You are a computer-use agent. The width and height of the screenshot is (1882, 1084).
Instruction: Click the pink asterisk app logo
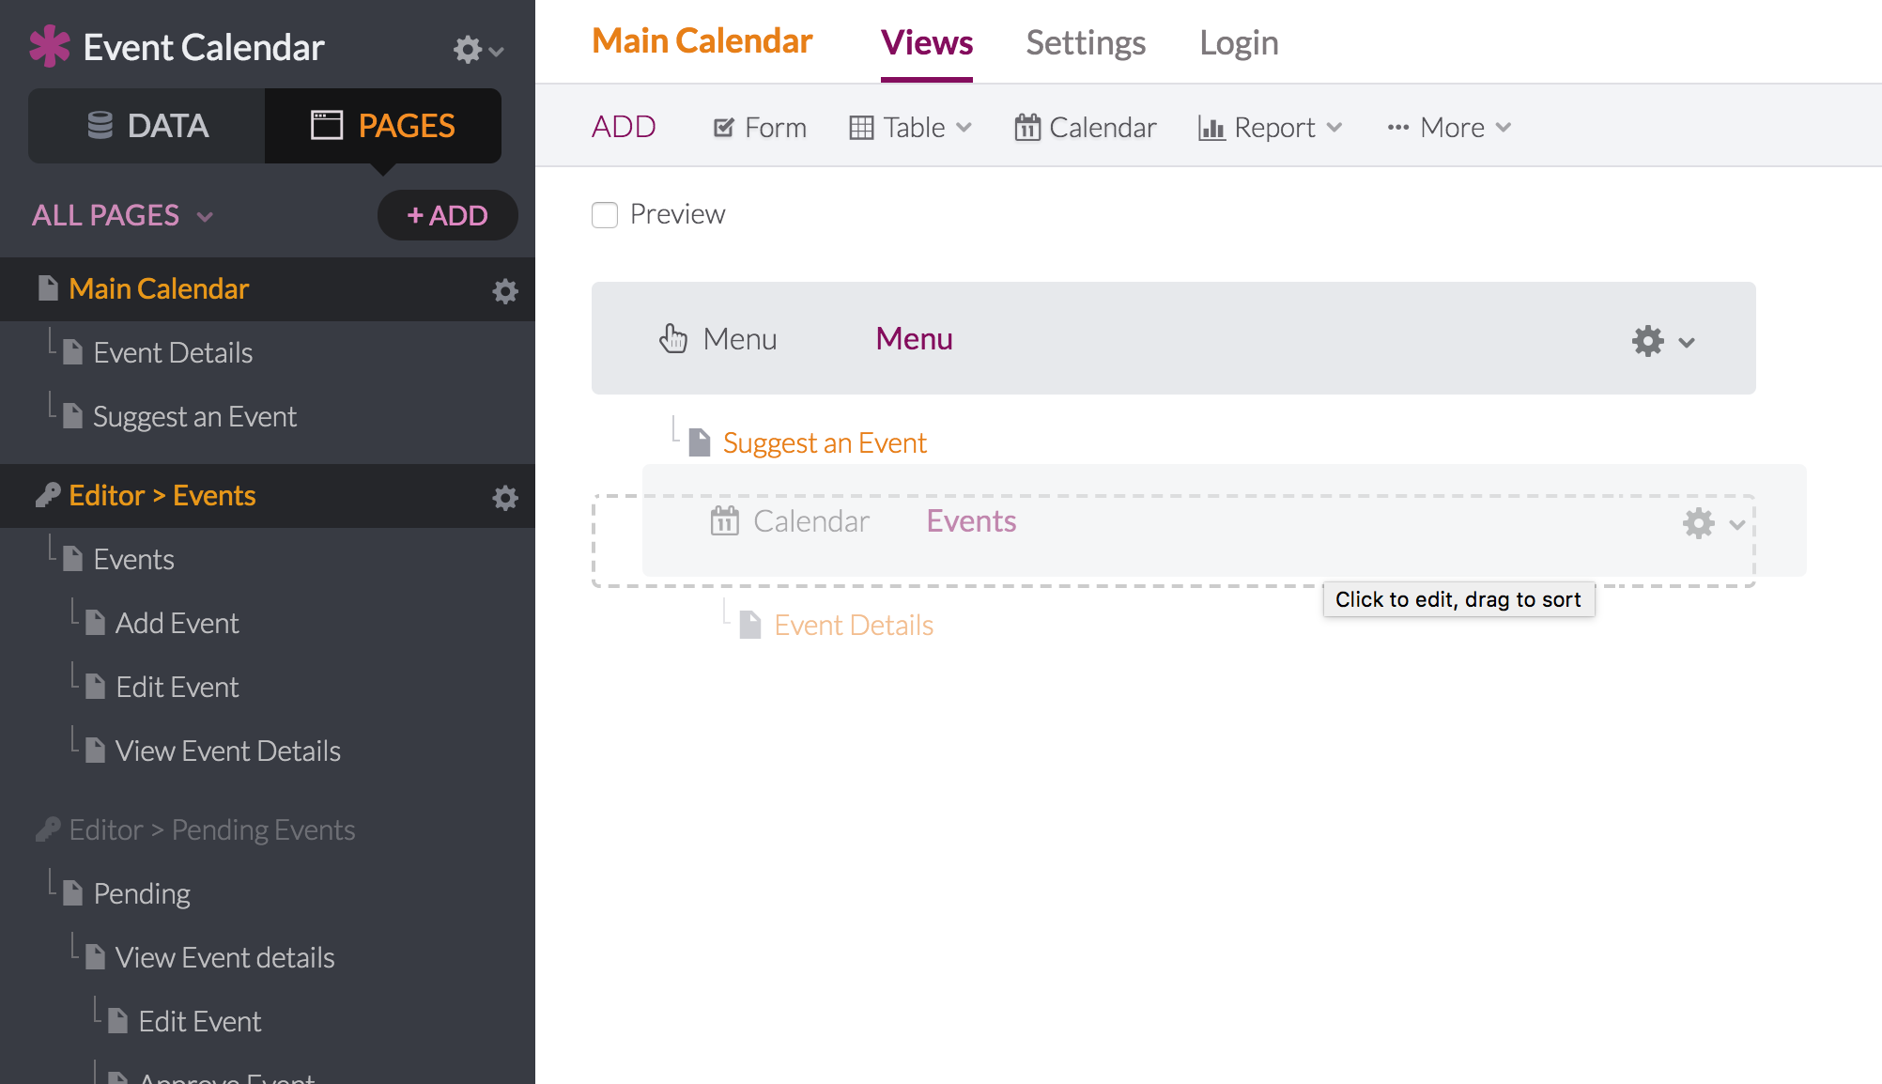pos(50,46)
